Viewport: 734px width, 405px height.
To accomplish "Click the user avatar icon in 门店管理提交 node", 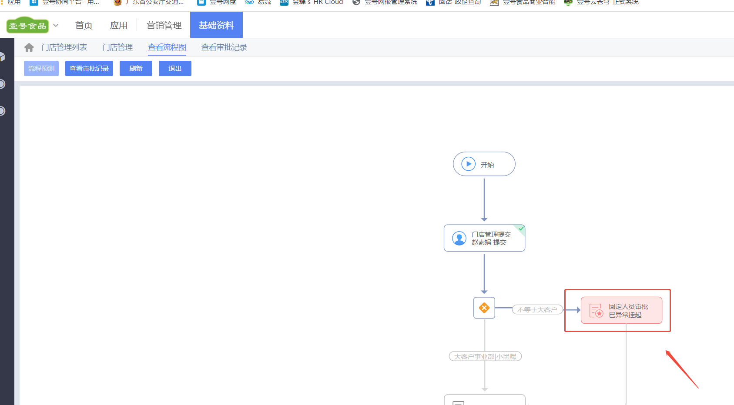I will 459,238.
